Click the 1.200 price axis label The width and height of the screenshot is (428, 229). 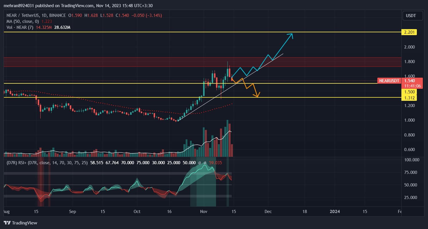tap(409, 106)
